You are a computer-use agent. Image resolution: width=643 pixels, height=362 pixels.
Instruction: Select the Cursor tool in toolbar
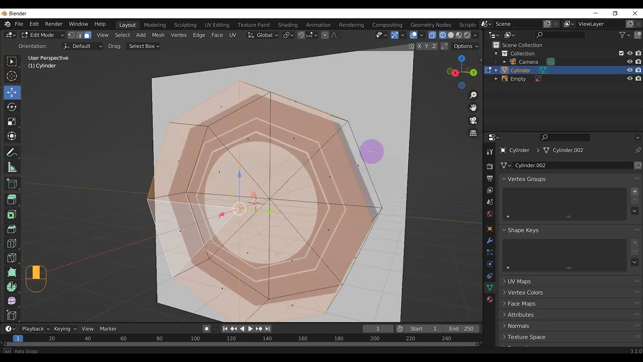[x=12, y=76]
